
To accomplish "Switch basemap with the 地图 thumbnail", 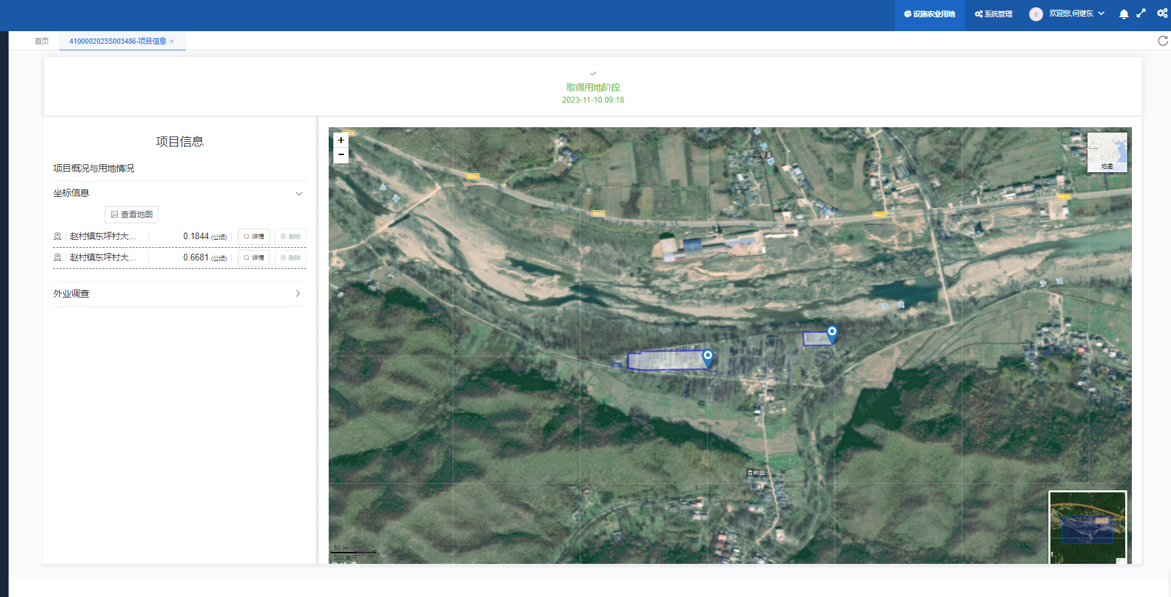I will pos(1107,152).
